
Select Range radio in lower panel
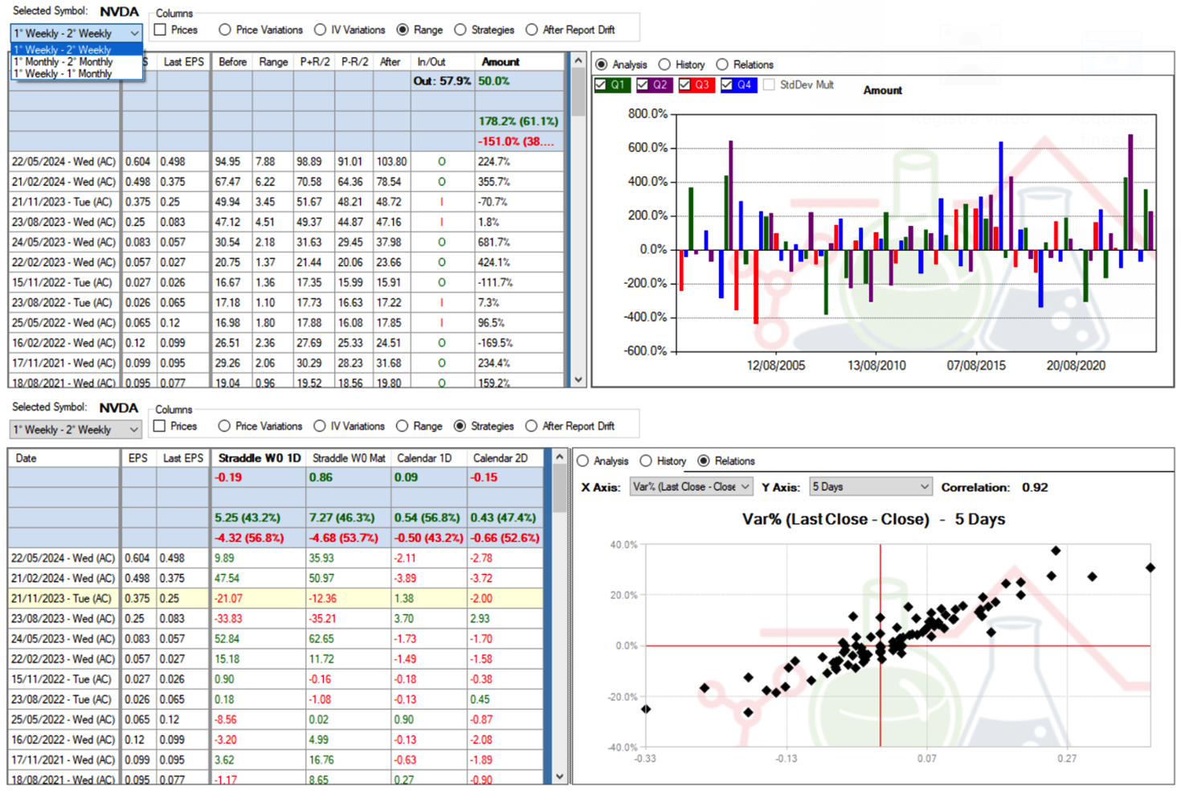pyautogui.click(x=402, y=426)
